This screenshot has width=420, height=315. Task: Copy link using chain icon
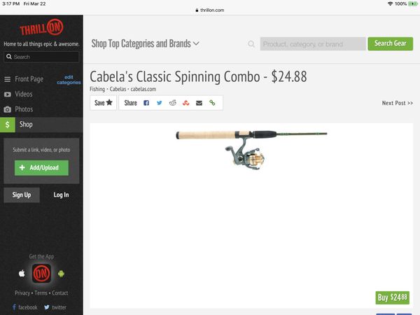(212, 103)
